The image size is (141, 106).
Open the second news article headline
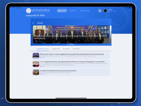(72, 62)
